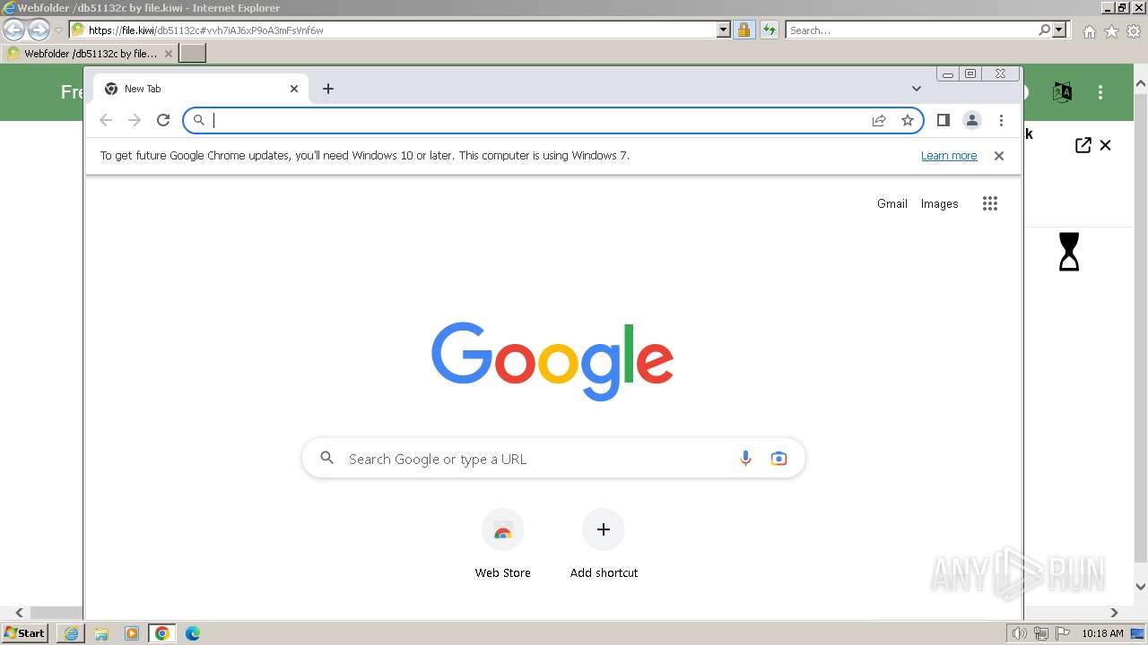Click the Action Center flag icon
This screenshot has height=645, width=1148.
click(1062, 633)
